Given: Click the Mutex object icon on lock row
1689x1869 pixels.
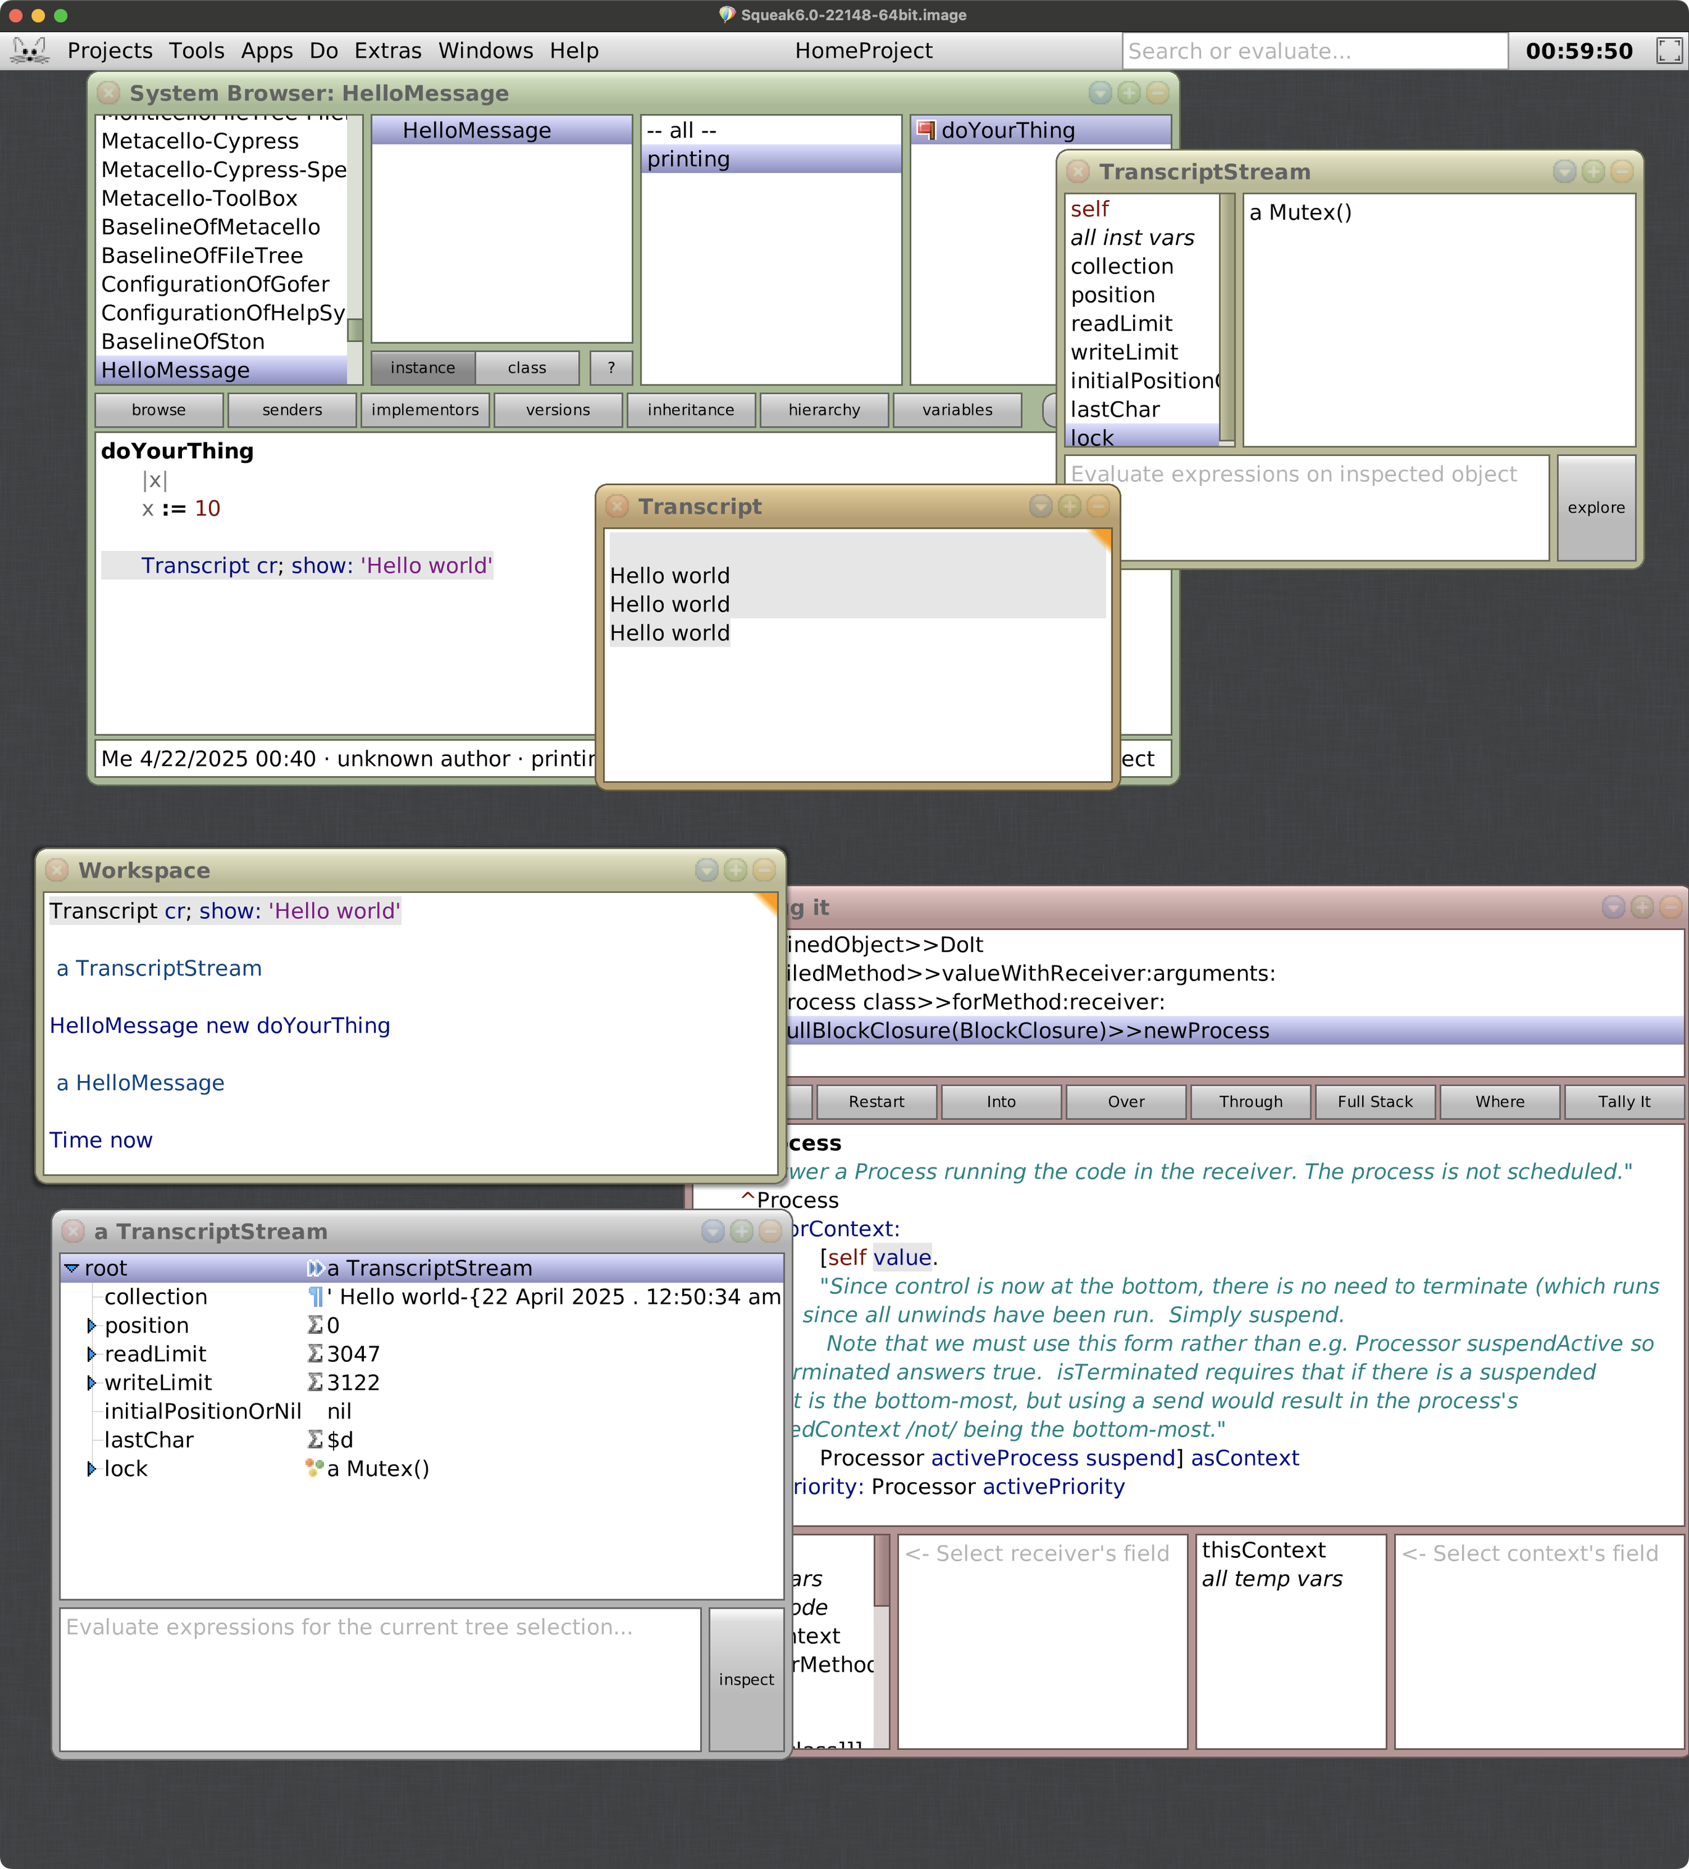Looking at the screenshot, I should click(315, 1467).
